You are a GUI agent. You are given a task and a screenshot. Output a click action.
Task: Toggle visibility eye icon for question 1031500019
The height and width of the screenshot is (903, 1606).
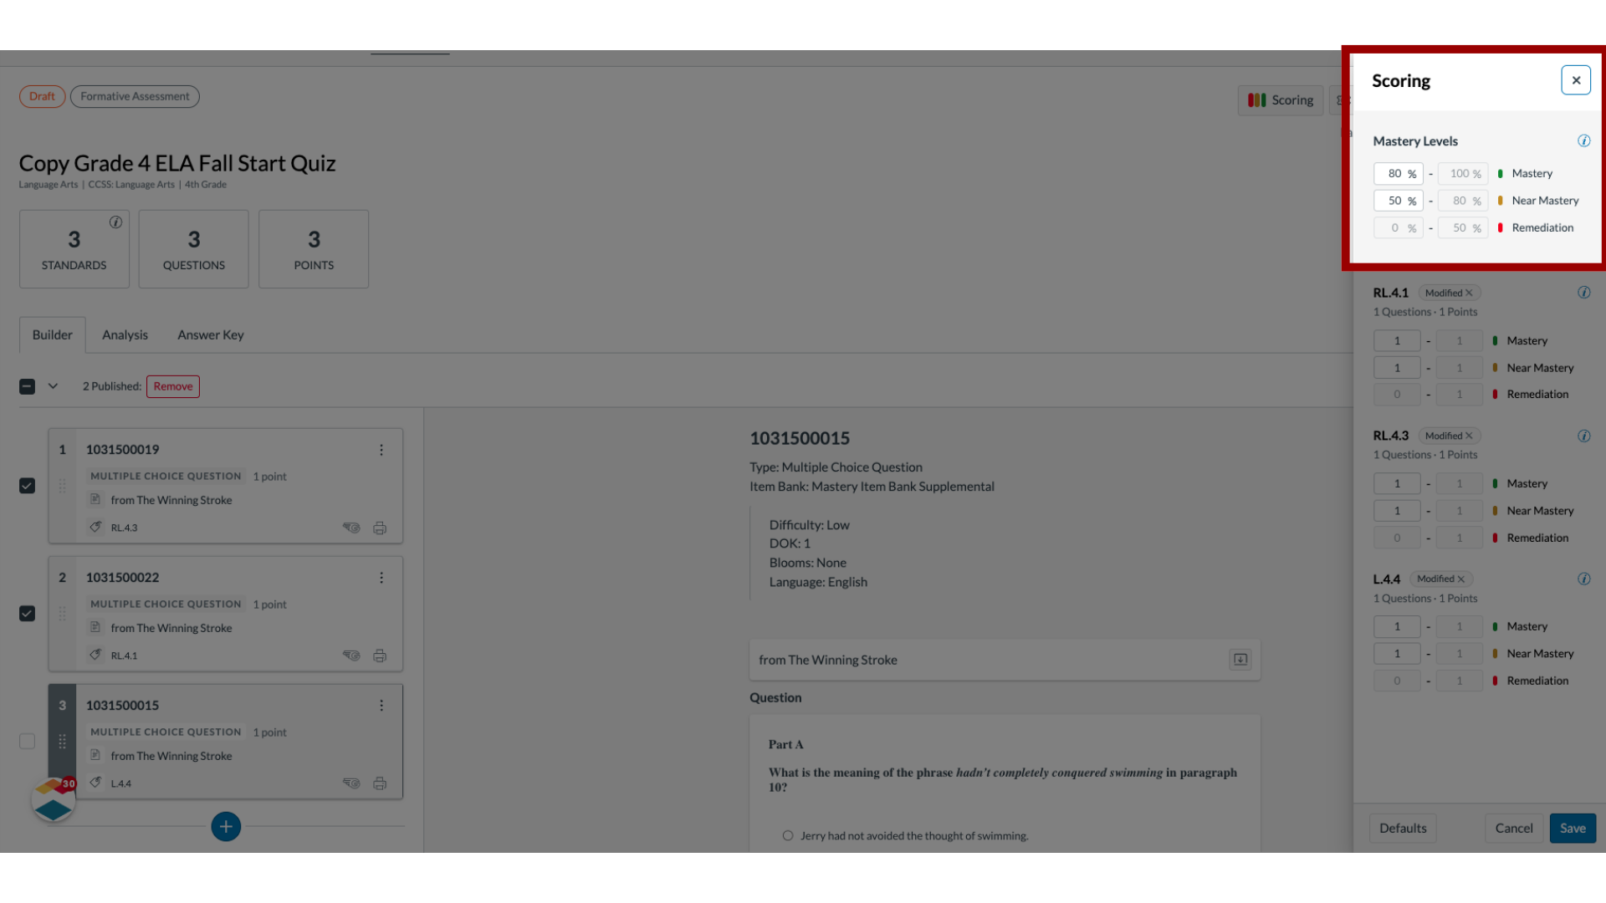[350, 527]
